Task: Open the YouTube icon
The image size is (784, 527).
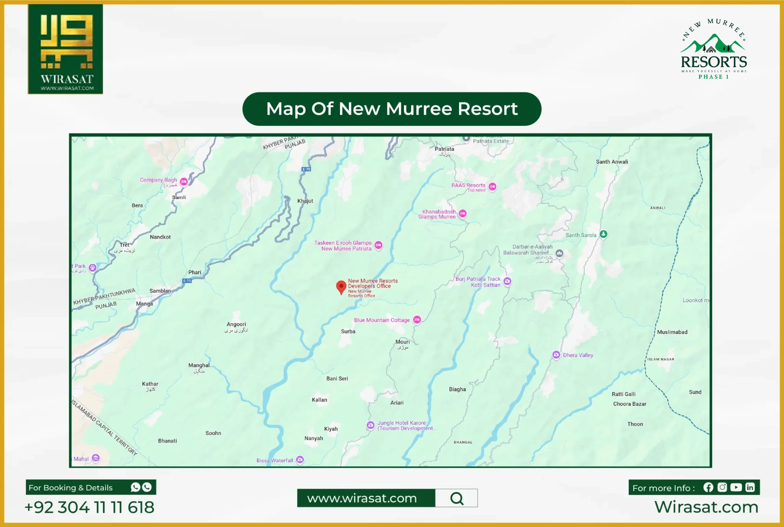Action: point(736,487)
